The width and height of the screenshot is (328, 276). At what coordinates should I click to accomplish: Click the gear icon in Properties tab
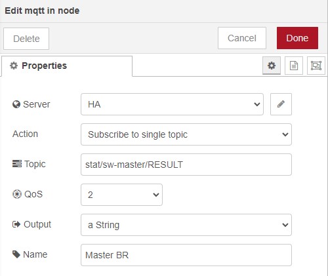point(14,66)
